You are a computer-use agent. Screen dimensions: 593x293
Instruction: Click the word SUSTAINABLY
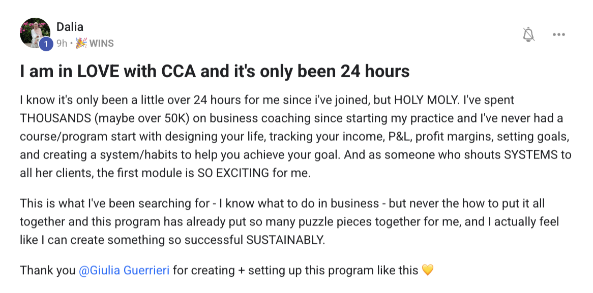coord(285,240)
